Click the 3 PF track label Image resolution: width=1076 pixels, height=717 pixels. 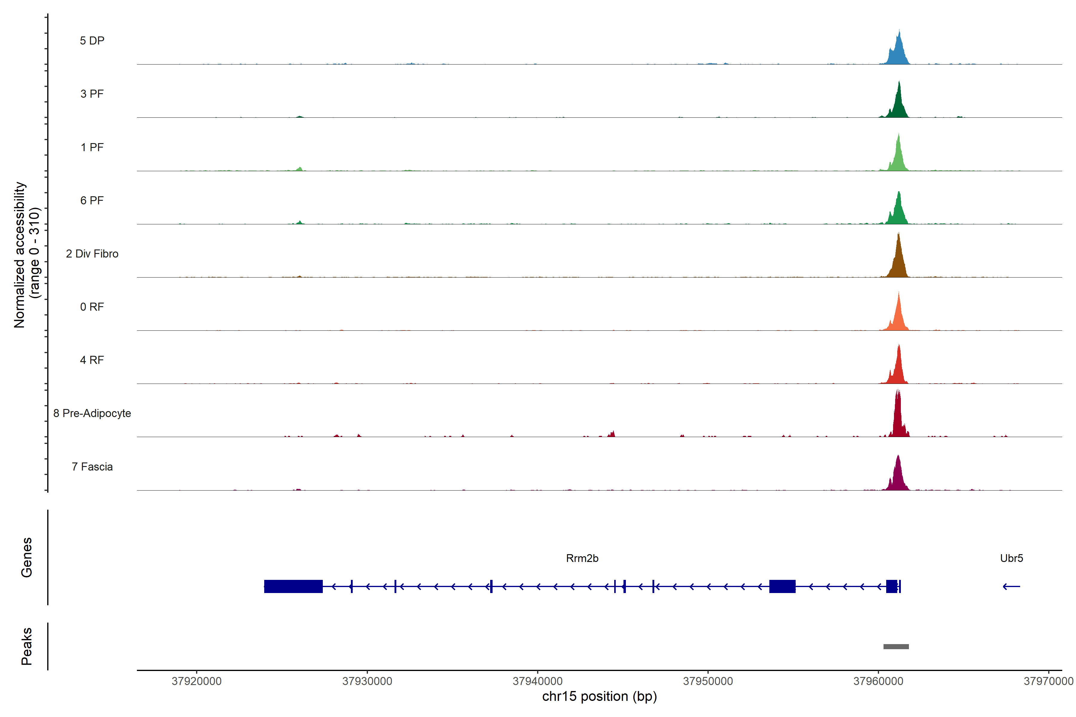[92, 94]
